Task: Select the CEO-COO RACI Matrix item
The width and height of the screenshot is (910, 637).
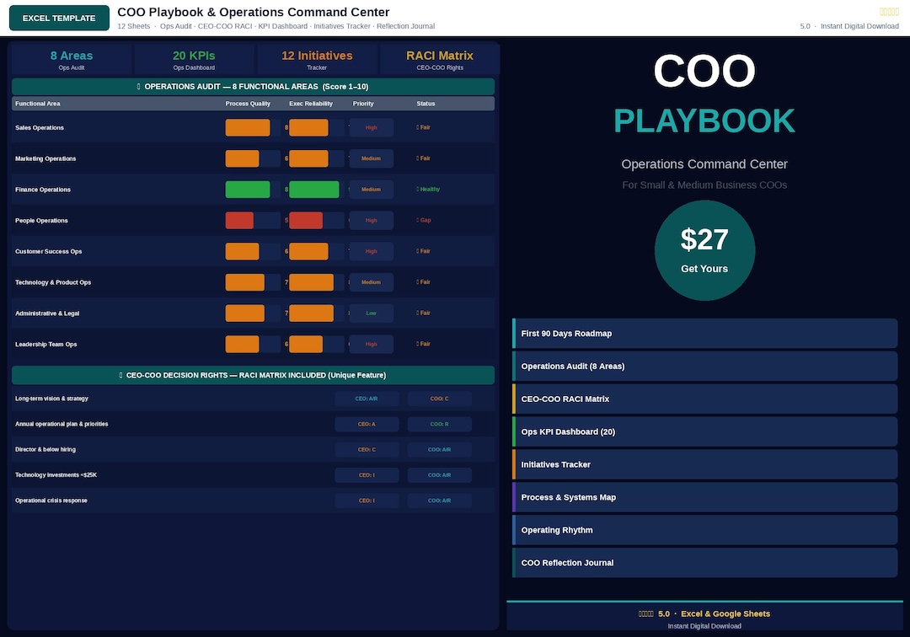Action: [x=704, y=399]
